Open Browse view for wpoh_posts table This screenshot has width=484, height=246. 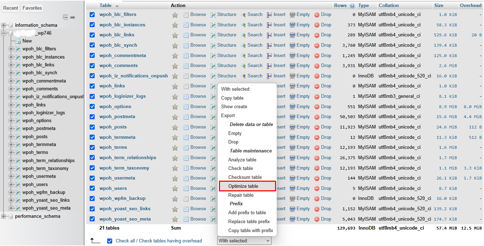point(198,127)
